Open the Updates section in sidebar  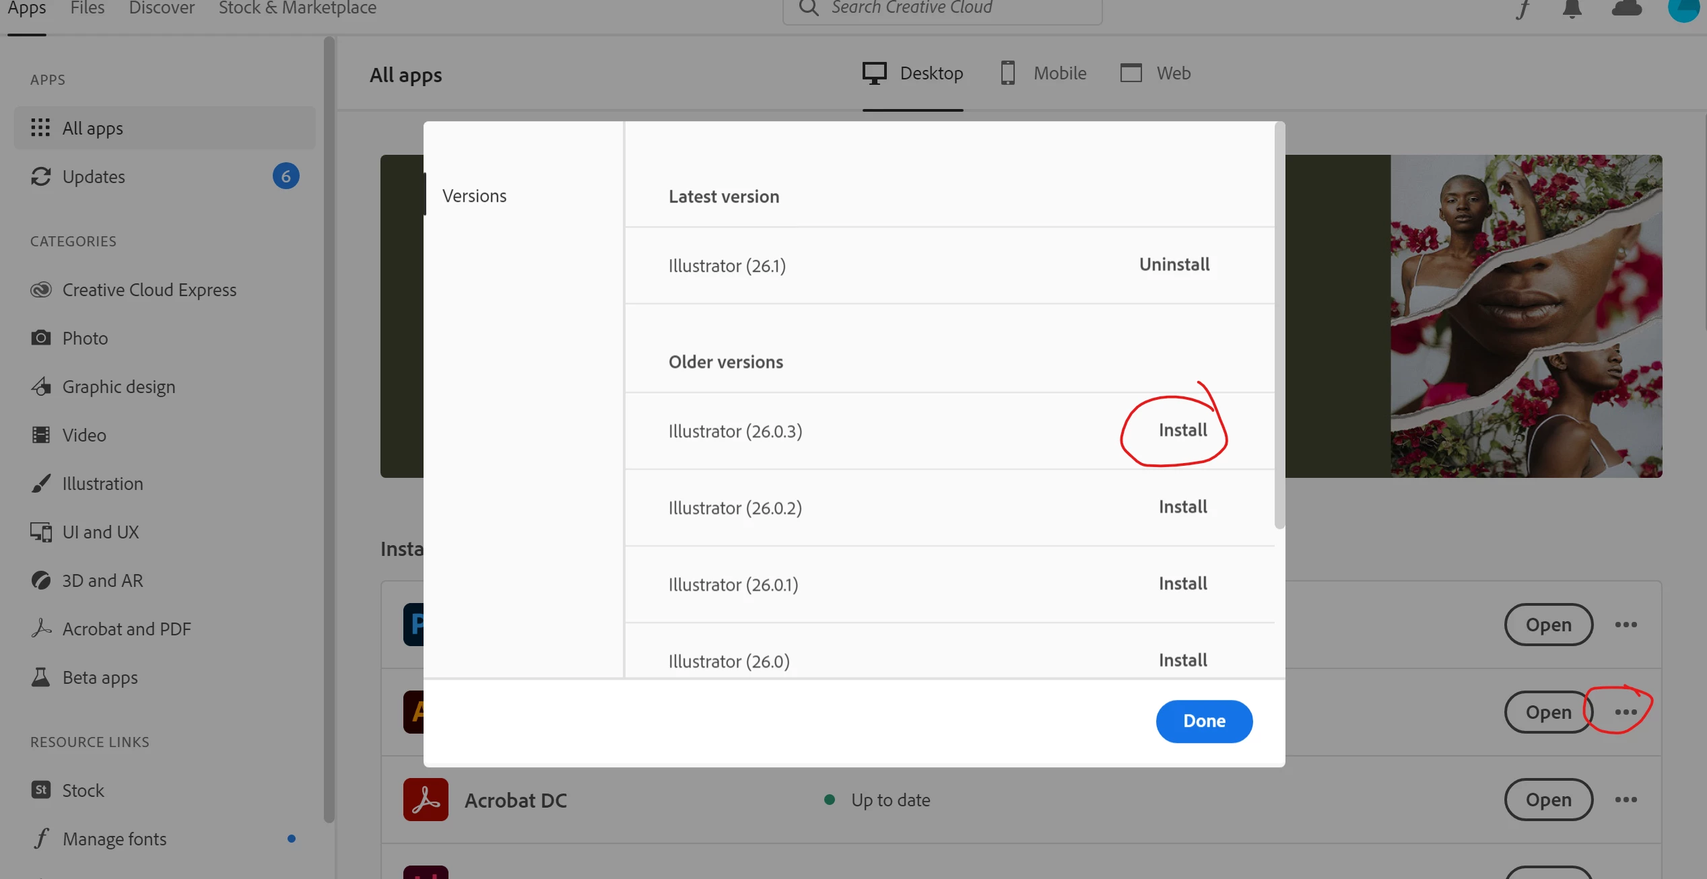pos(94,176)
